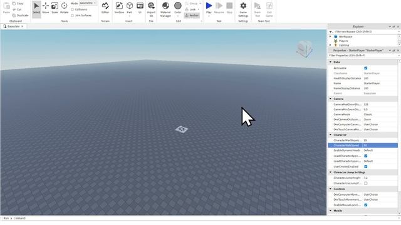Click the Workspace globe icon in Explorer

pos(336,36)
